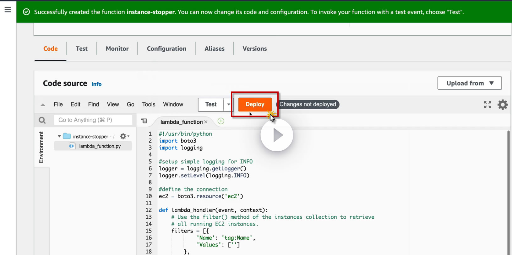Viewport: 512px width, 255px height.
Task: Click the search magnifier icon
Action: (x=42, y=120)
